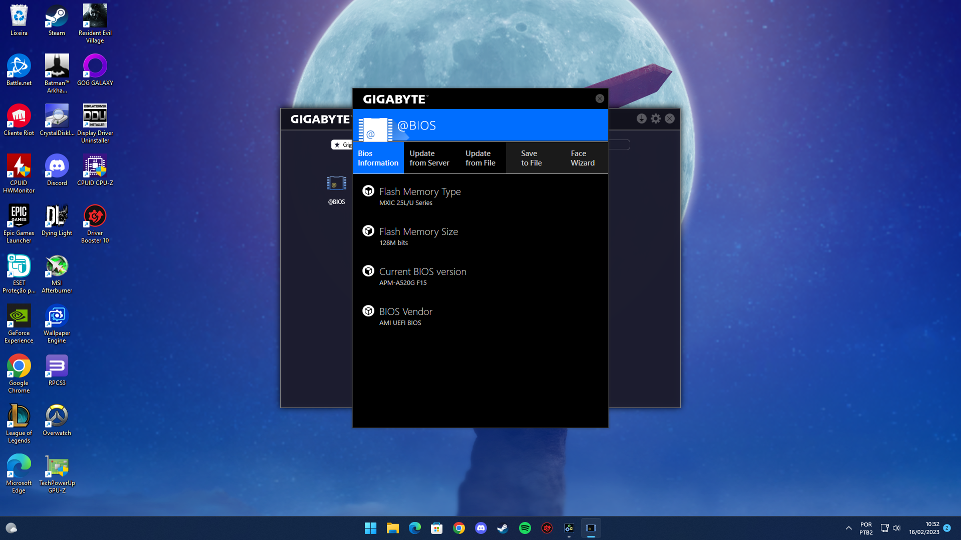The image size is (961, 540).
Task: Click the Current BIOS version cube icon
Action: (368, 271)
